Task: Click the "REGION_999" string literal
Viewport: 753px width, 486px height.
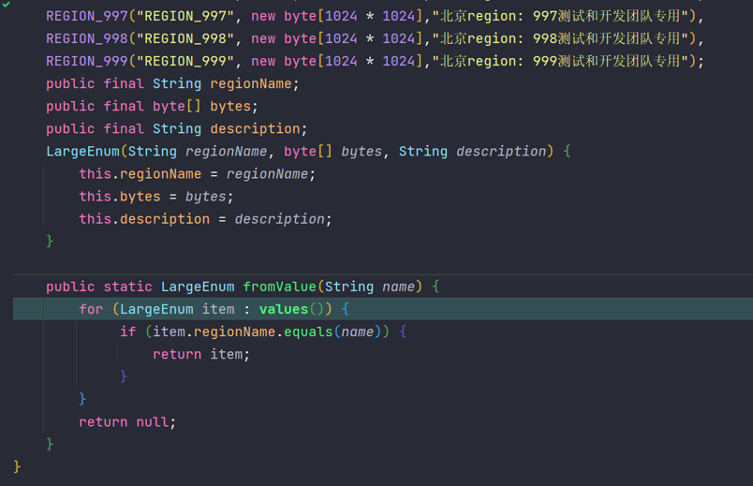Action: [x=185, y=62]
